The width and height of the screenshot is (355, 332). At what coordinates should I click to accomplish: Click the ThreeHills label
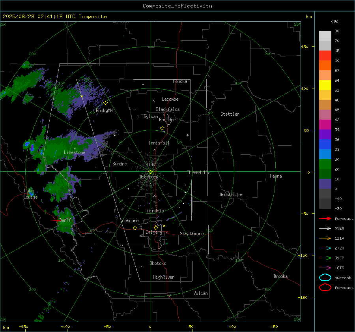click(198, 173)
